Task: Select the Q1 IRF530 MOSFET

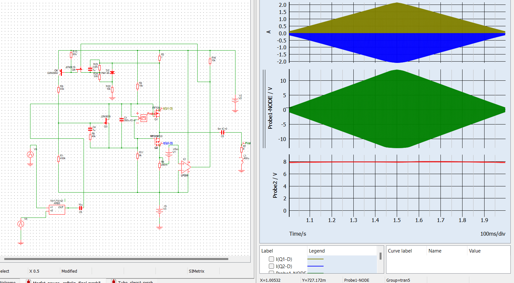Action: (x=157, y=113)
